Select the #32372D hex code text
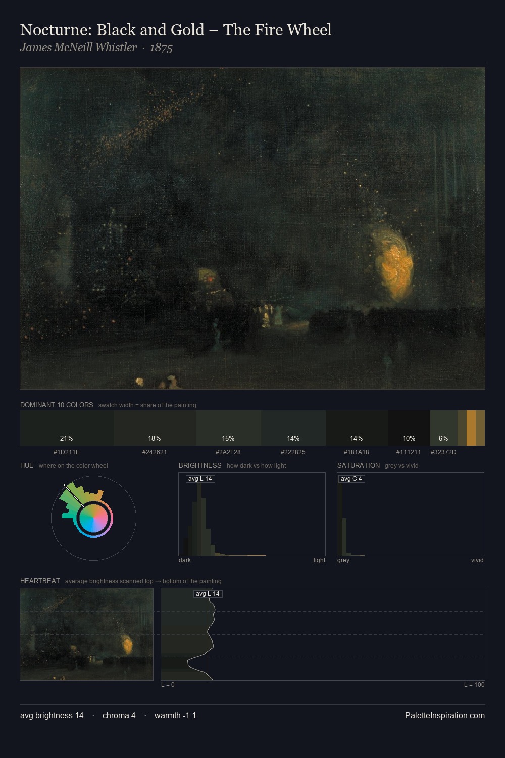505x758 pixels. tap(443, 452)
